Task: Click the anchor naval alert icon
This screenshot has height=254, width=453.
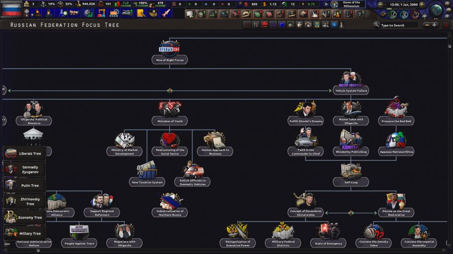Action: point(348,14)
